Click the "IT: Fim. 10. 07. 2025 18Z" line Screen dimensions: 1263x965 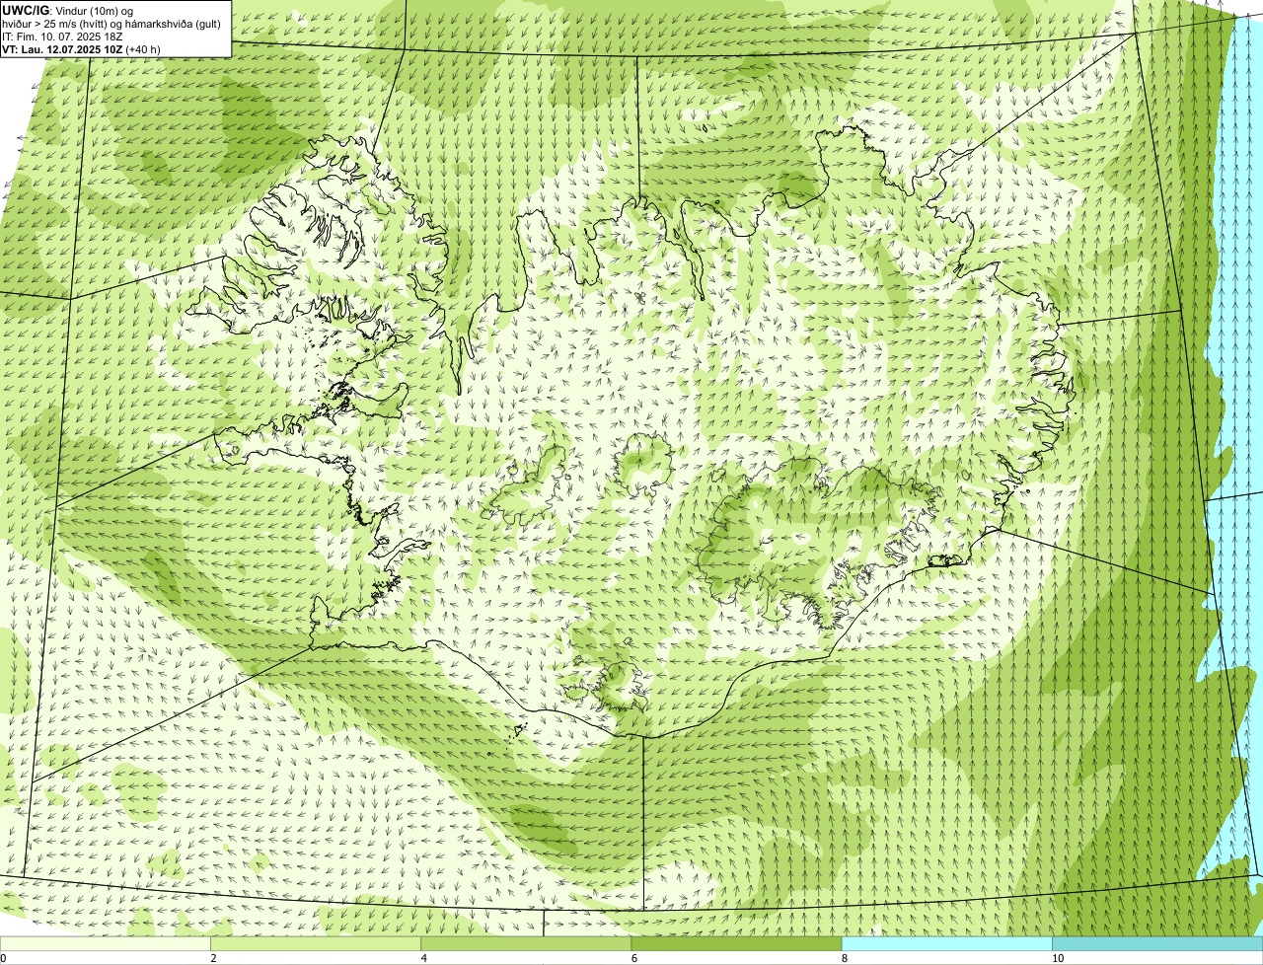tap(62, 37)
